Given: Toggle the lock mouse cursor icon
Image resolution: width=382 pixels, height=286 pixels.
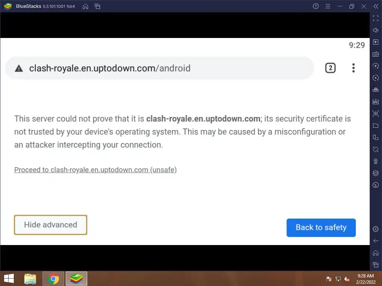Looking at the screenshot, I should coord(375,42).
